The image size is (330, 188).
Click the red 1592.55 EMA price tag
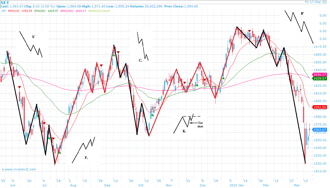[320, 107]
